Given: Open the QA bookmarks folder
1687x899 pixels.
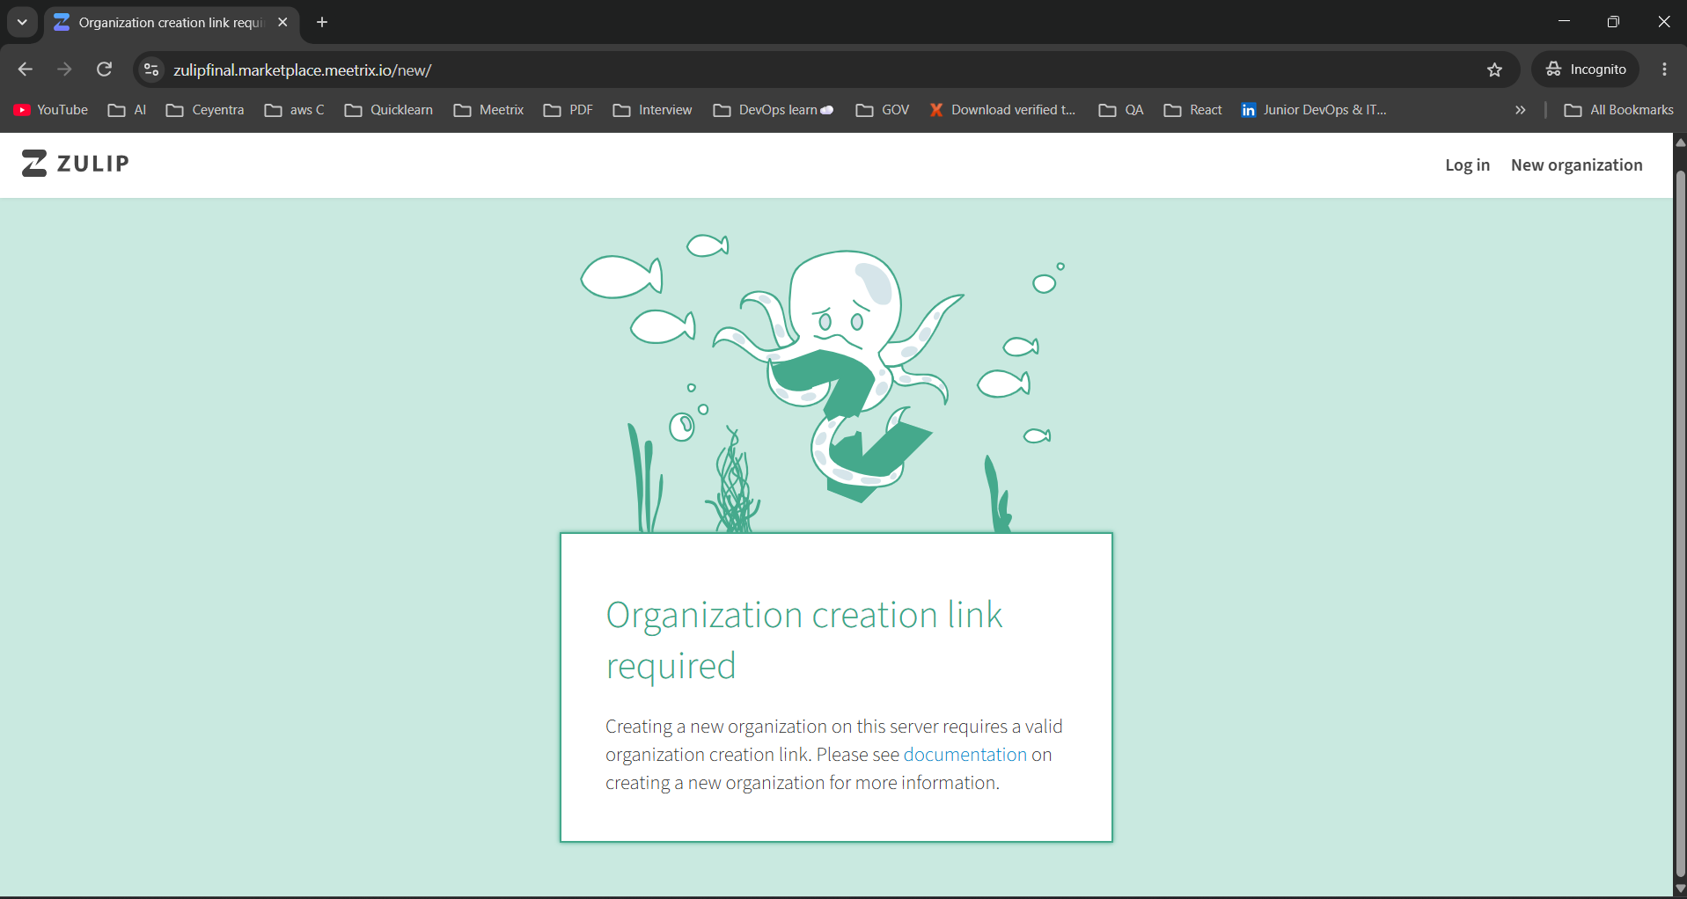Looking at the screenshot, I should (1121, 110).
